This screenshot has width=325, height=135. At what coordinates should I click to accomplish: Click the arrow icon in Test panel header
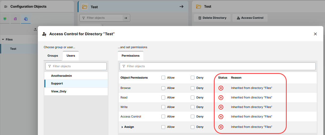click(x=182, y=7)
